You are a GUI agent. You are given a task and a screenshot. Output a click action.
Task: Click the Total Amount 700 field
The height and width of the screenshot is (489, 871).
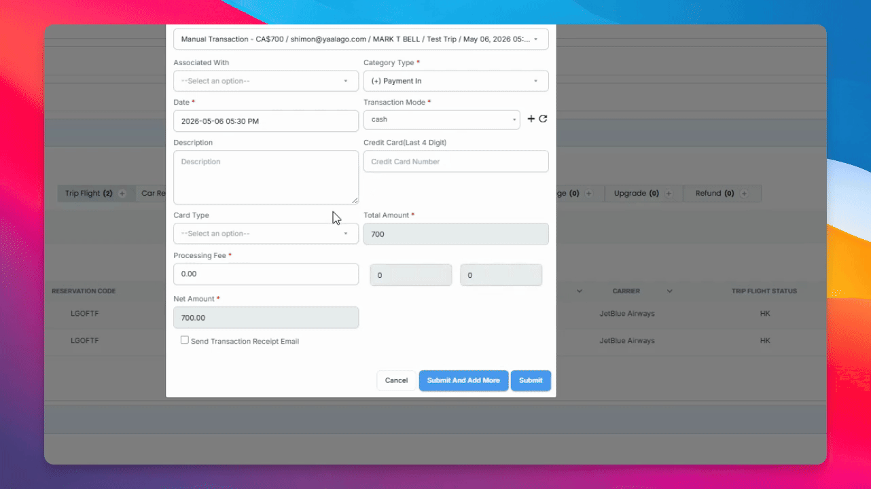[456, 234]
